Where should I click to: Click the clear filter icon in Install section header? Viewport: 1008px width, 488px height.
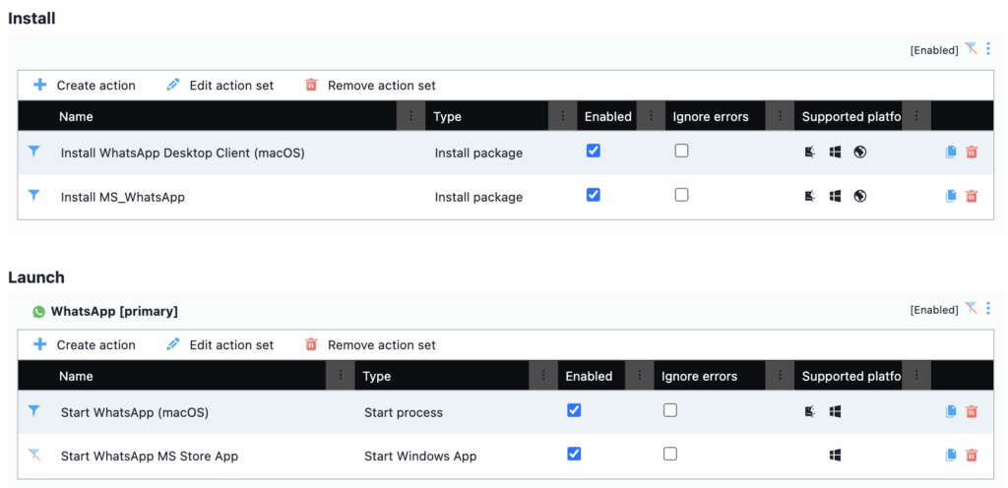click(x=971, y=49)
